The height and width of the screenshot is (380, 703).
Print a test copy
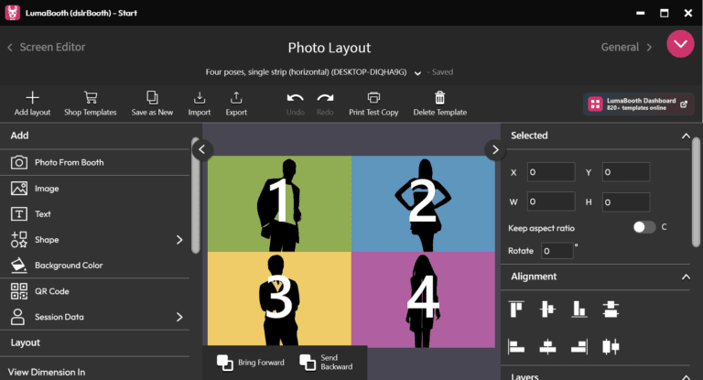point(373,103)
